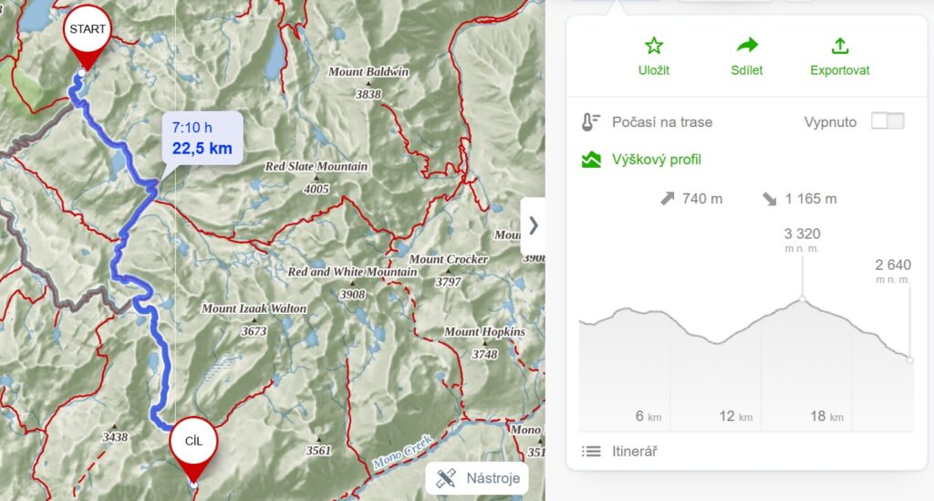Click the Sdílet label
The width and height of the screenshot is (934, 501).
pyautogui.click(x=746, y=70)
